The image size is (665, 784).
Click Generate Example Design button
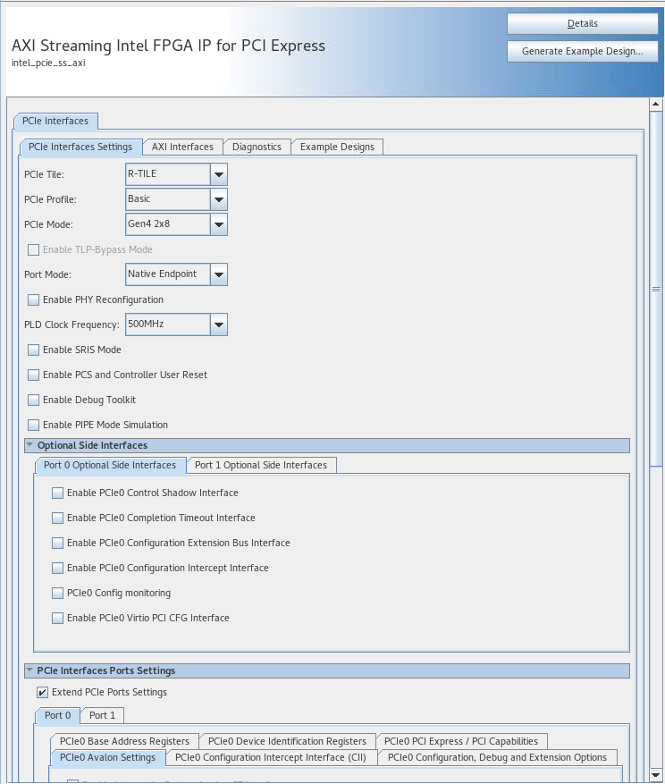click(x=583, y=51)
